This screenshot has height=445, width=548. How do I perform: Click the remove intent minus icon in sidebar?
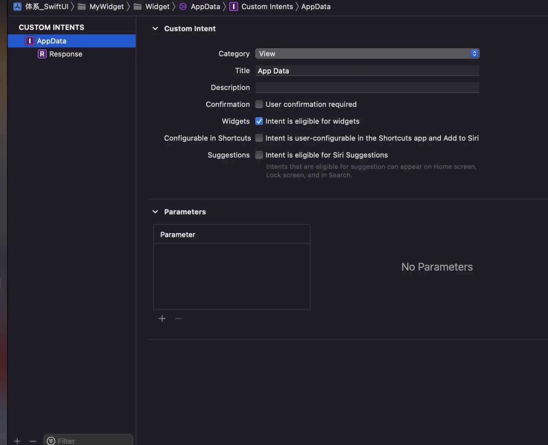[x=33, y=441]
